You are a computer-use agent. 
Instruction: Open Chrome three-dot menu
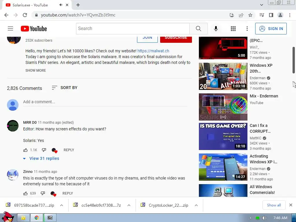tap(290, 15)
